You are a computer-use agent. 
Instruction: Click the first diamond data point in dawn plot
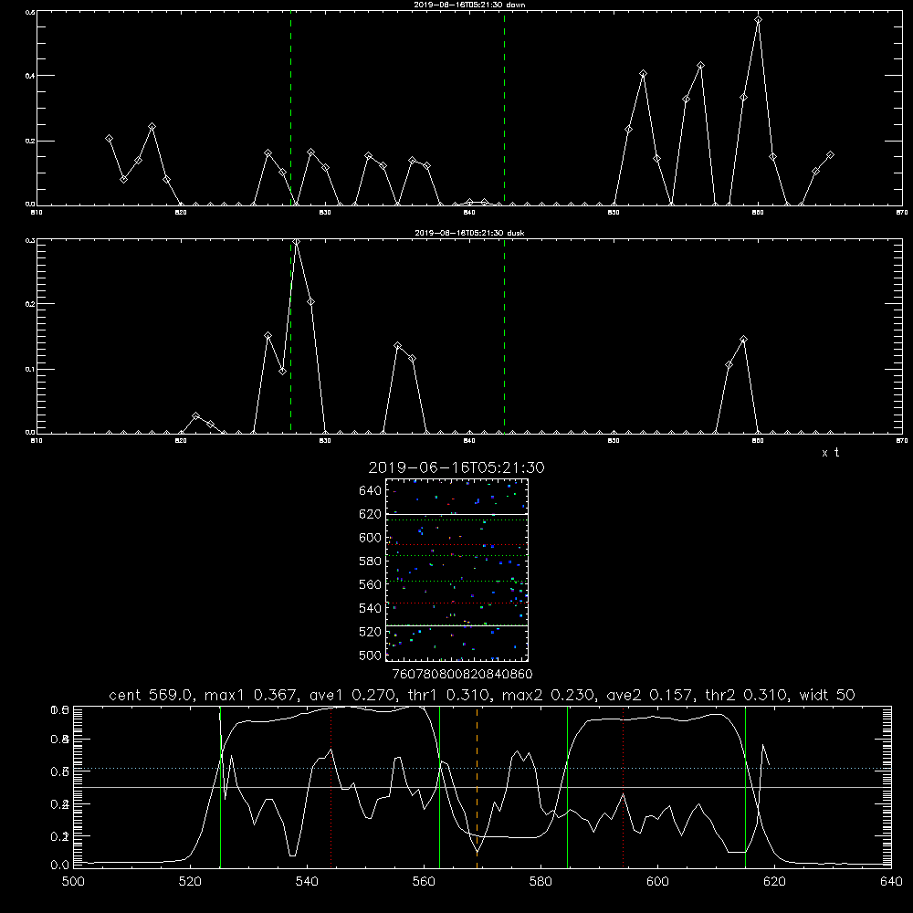pos(109,139)
